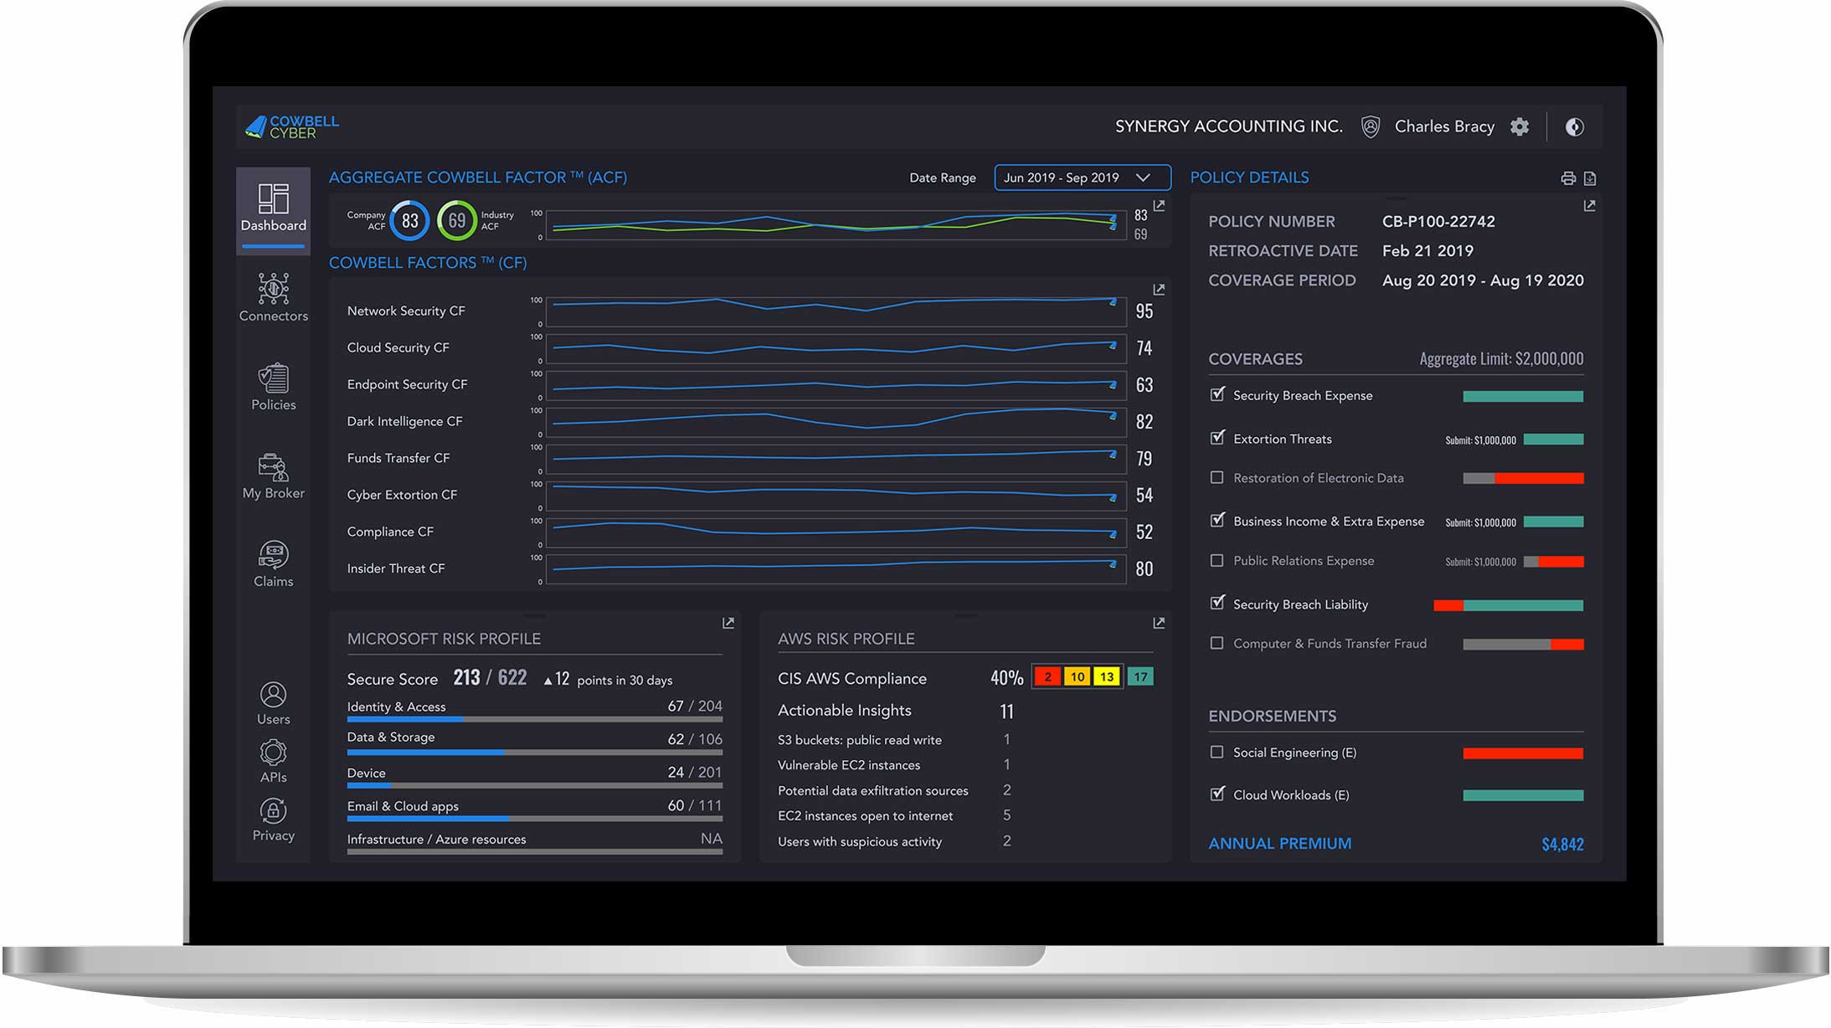
Task: Uncheck Extortion Threats coverage
Action: pyautogui.click(x=1217, y=438)
